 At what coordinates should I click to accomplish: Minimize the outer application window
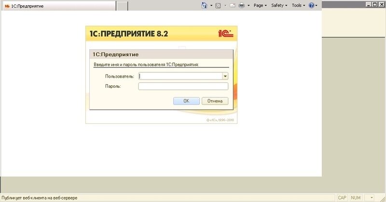369,4
